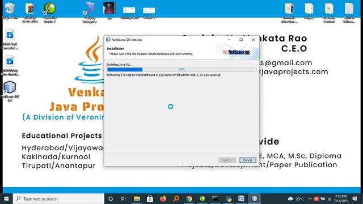This screenshot has width=363, height=204.
Task: Close the NetBeans IDE Installer window
Action: coord(254,40)
